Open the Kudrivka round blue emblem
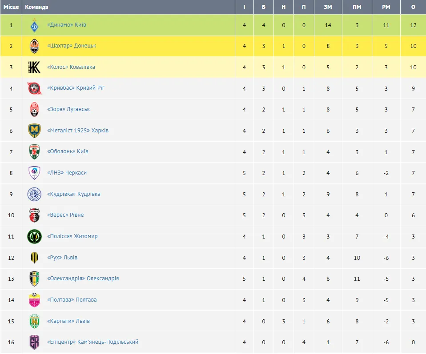The image size is (426, 354). click(34, 195)
